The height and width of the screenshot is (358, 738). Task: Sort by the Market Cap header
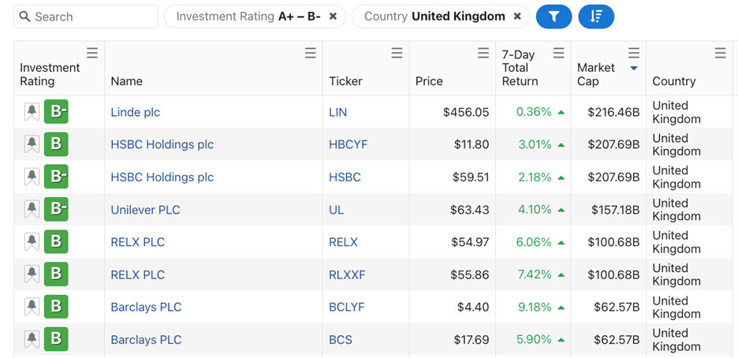pos(596,74)
